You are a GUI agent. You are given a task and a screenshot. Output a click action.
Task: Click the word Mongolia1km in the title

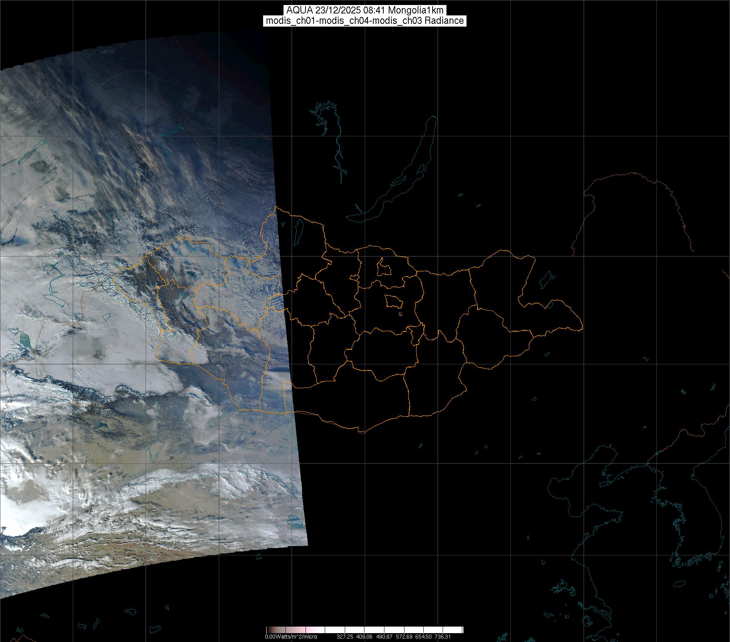(x=421, y=10)
